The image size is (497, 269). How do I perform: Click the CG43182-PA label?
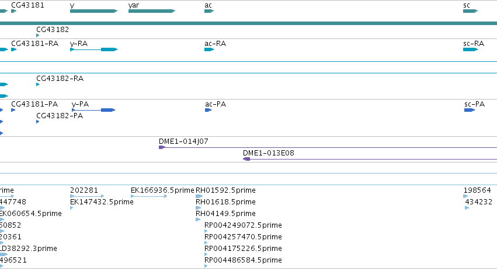(x=60, y=116)
